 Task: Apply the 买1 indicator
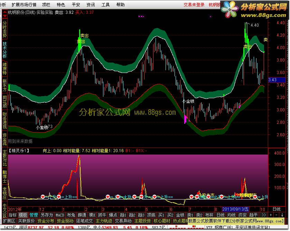pos(161,215)
